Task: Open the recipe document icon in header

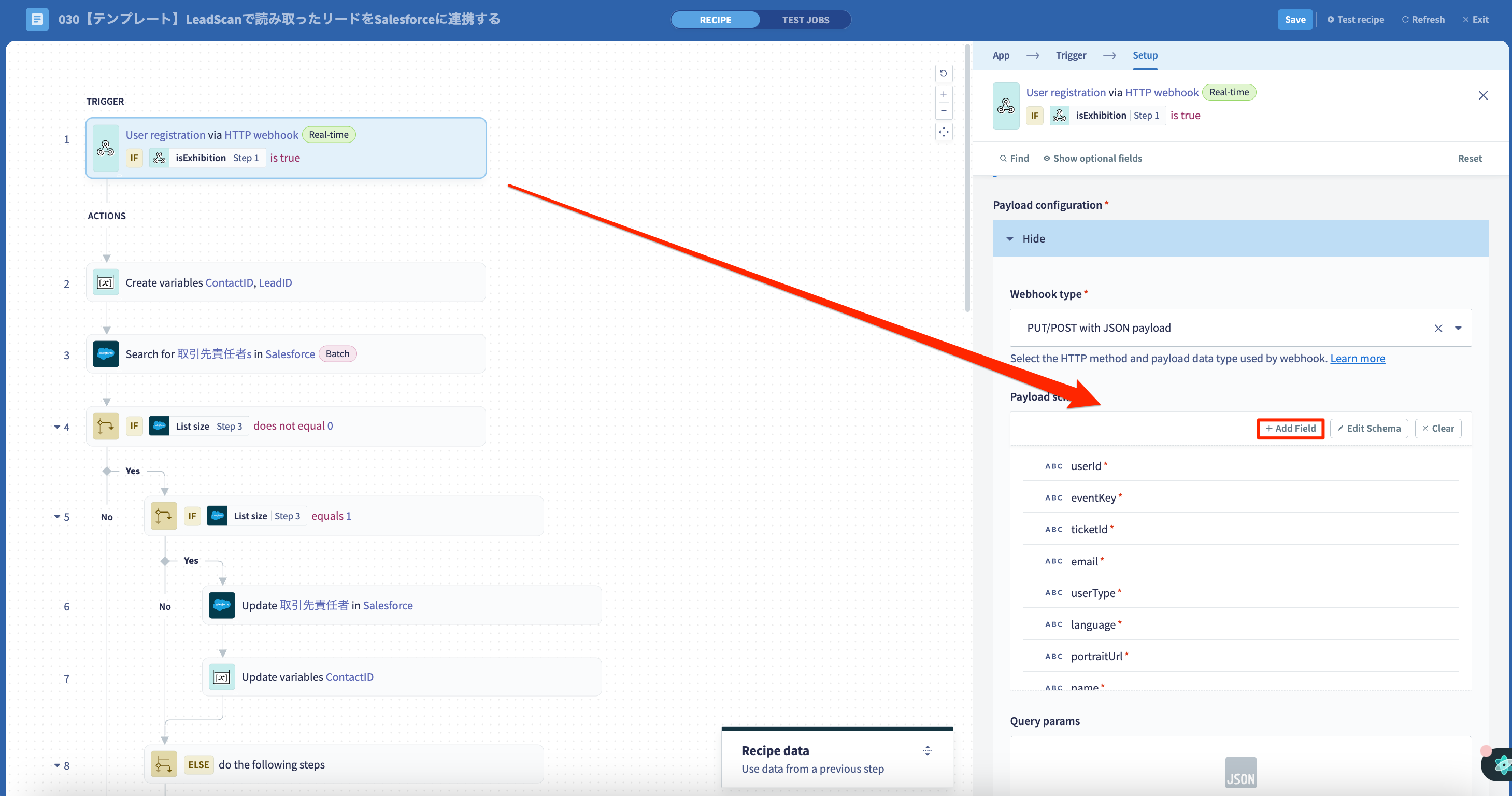Action: [x=37, y=19]
